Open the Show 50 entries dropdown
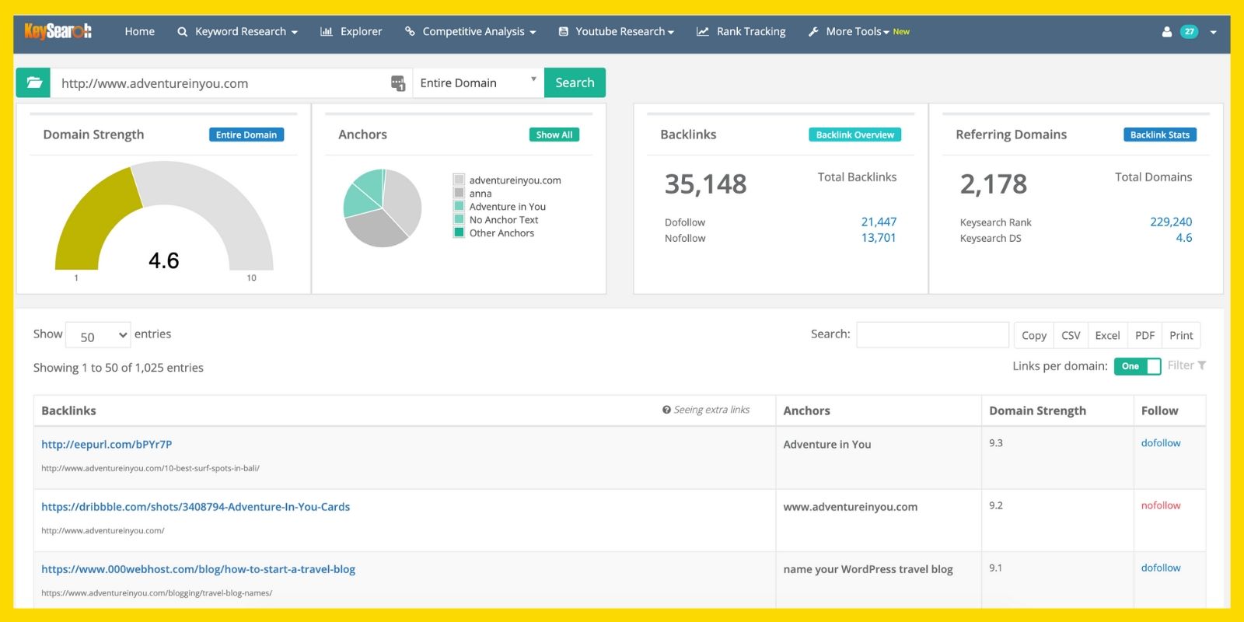The width and height of the screenshot is (1244, 622). point(98,336)
